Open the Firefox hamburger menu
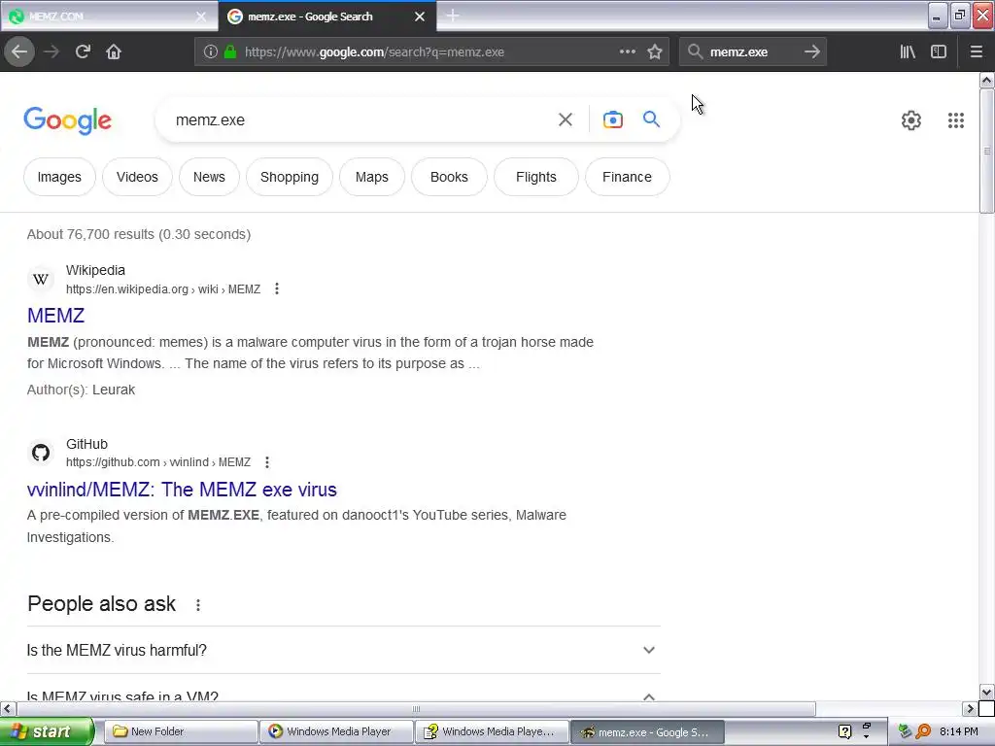This screenshot has width=995, height=746. 977,52
